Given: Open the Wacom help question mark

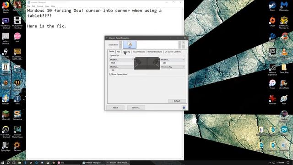Looking at the screenshot, I should click(x=184, y=108).
